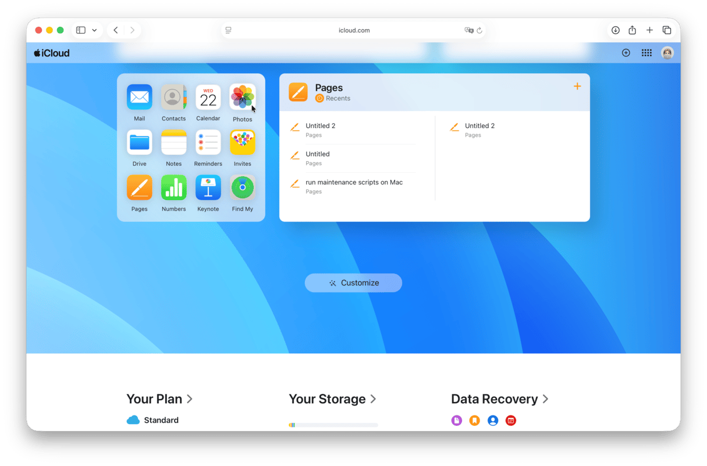Click the storage usage bar
The width and height of the screenshot is (707, 466).
coord(333,425)
